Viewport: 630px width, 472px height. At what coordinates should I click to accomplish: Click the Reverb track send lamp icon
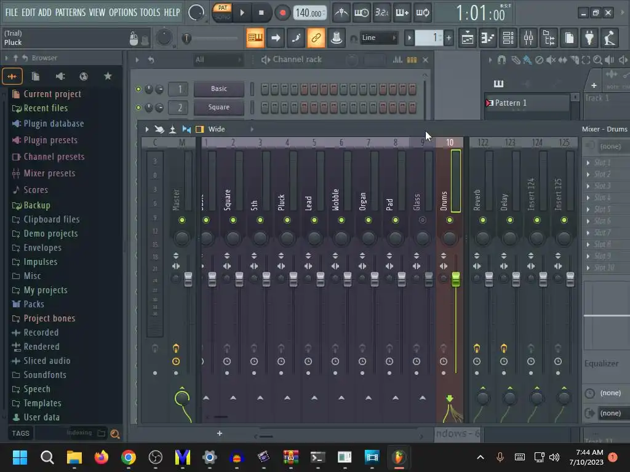(477, 348)
